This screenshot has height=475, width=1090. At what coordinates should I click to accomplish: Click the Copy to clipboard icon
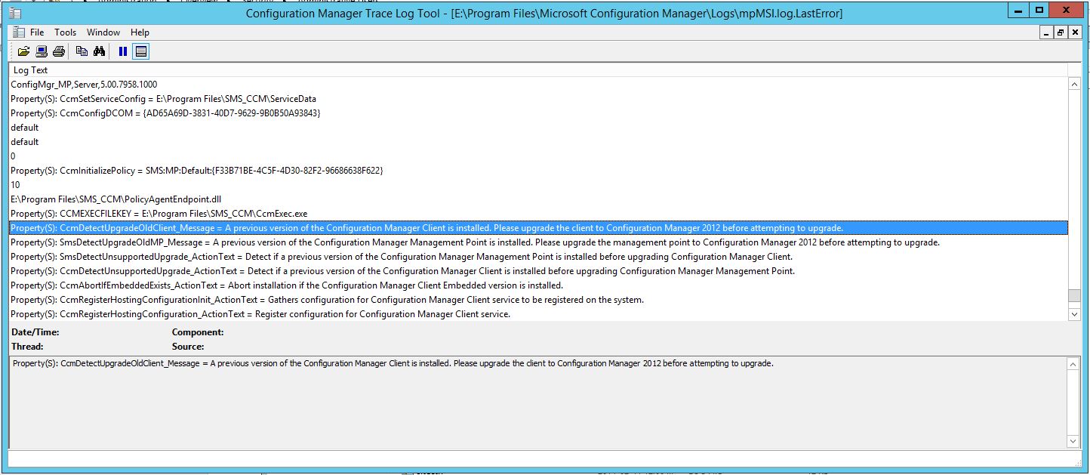click(82, 51)
